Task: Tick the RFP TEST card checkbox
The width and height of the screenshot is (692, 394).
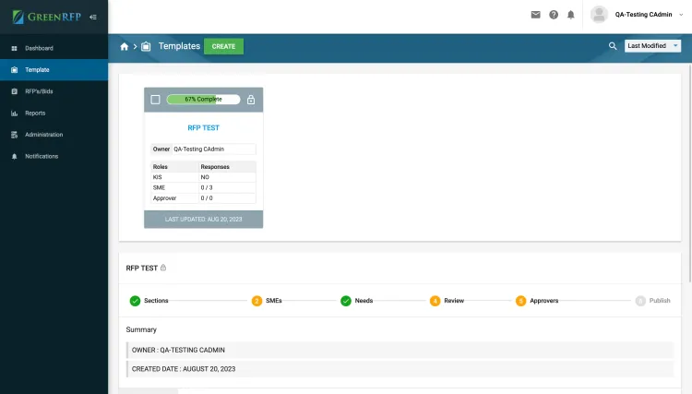Action: [x=155, y=100]
